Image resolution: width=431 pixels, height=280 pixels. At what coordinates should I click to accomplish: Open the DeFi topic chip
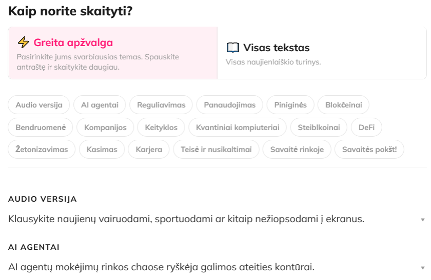[366, 127]
